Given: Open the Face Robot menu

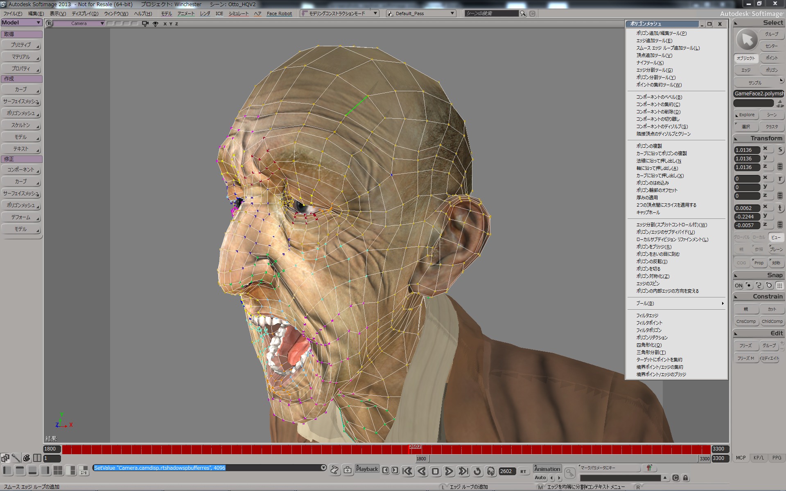Looking at the screenshot, I should pos(279,14).
